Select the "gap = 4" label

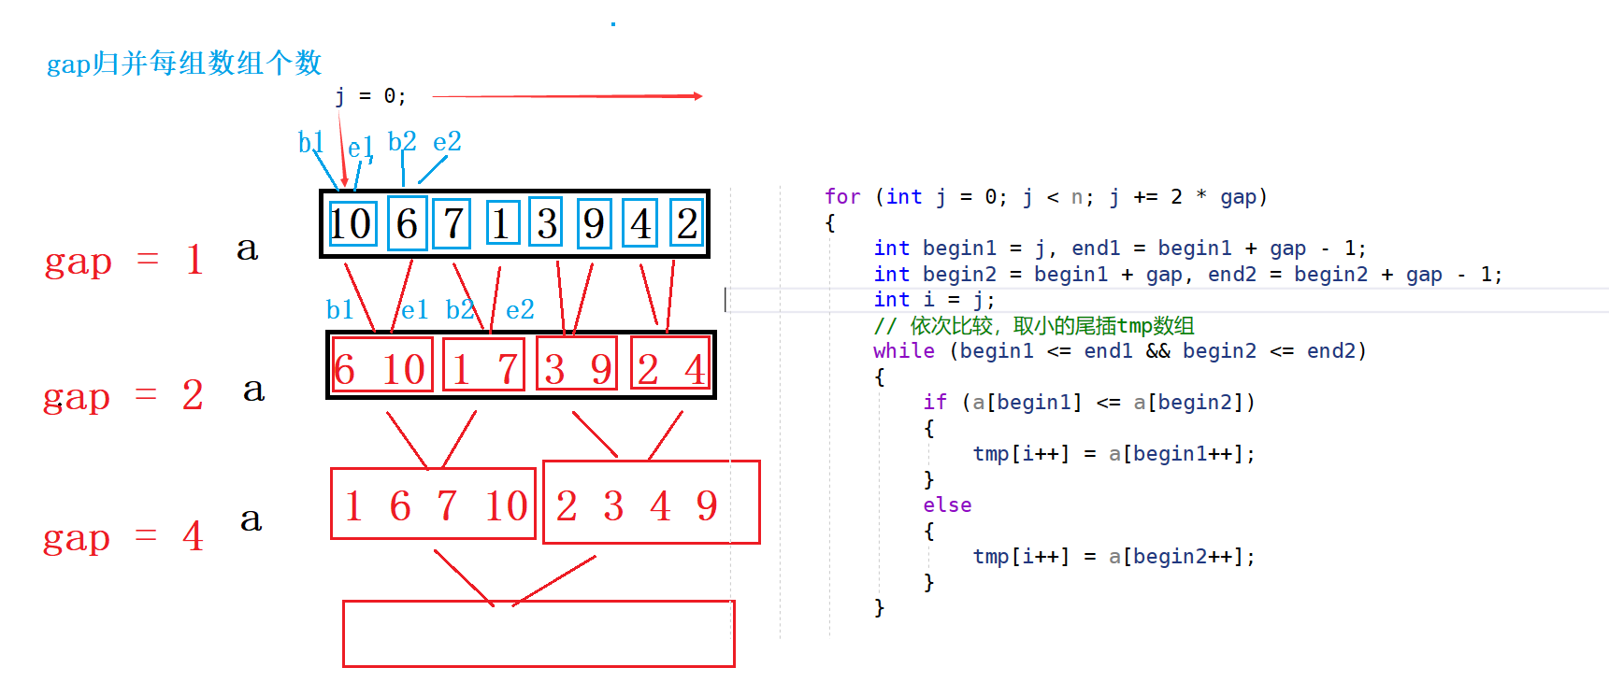coord(123,537)
